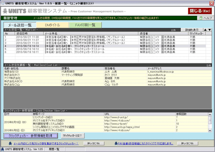Click the 参照ページ column header
The width and height of the screenshot is (215, 152).
(68, 114)
